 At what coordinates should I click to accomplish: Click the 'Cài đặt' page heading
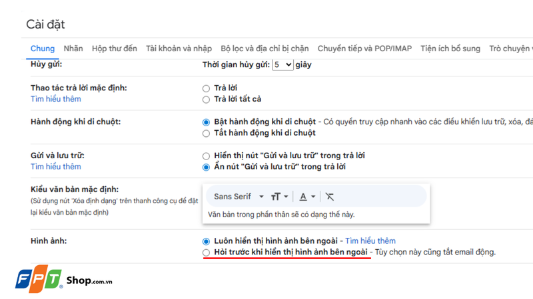45,25
